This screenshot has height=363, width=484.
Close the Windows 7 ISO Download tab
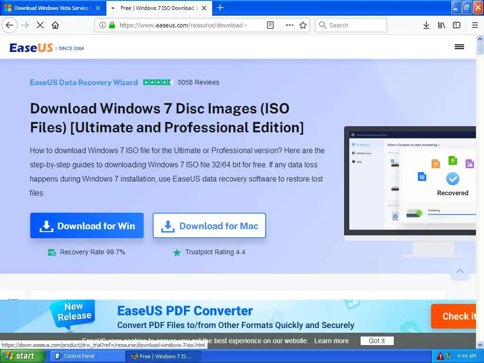[204, 8]
